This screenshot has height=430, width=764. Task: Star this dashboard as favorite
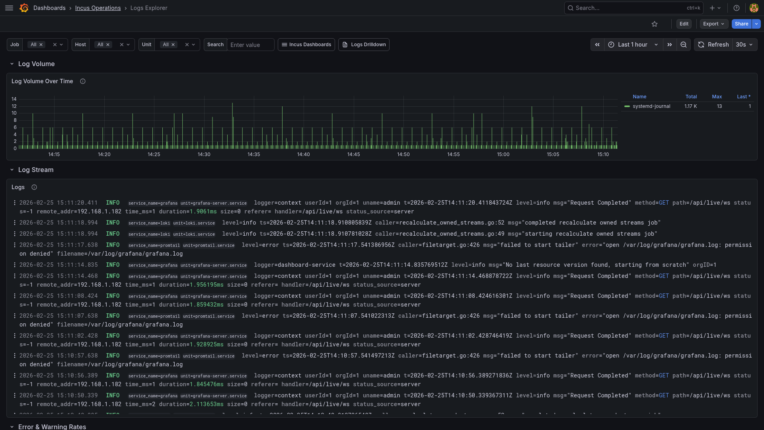point(655,24)
